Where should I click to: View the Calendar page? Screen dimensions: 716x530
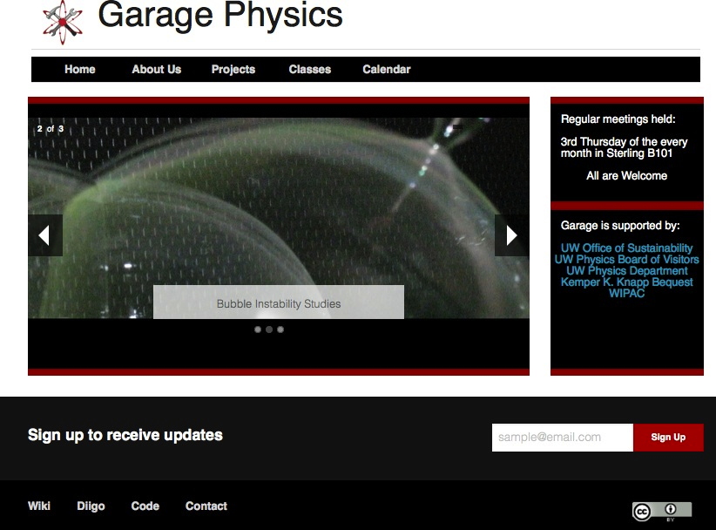pyautogui.click(x=387, y=70)
